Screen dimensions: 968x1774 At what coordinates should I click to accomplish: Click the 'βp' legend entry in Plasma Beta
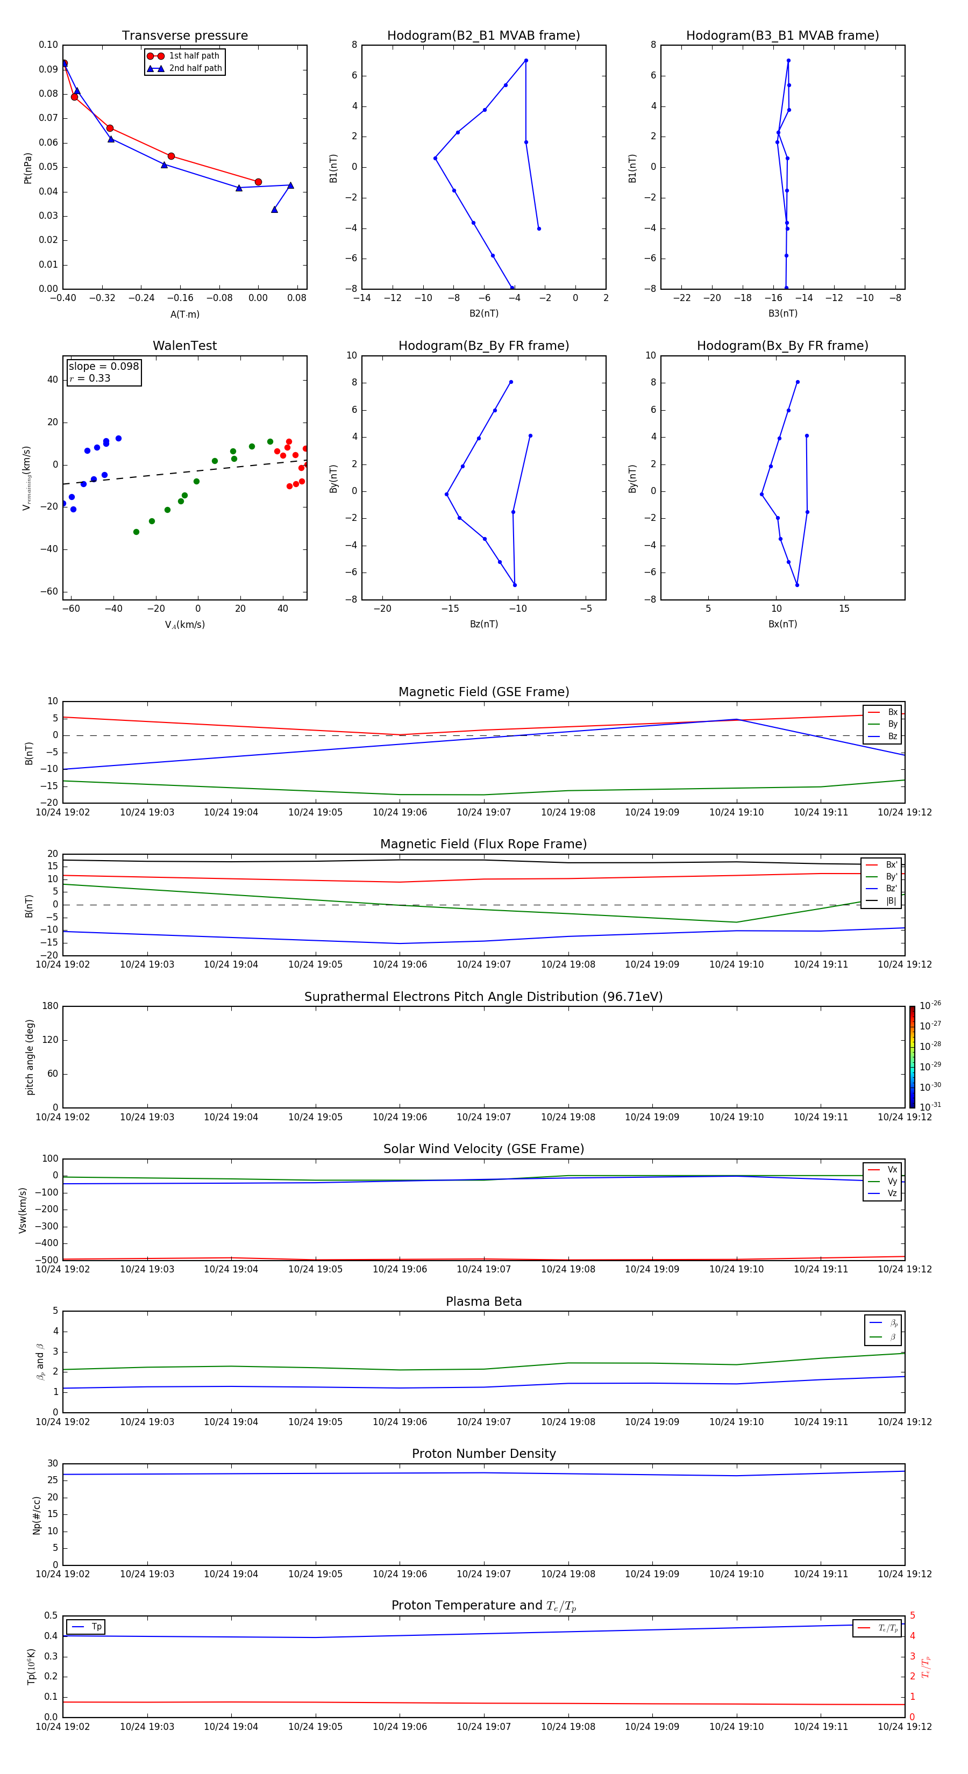(884, 1323)
